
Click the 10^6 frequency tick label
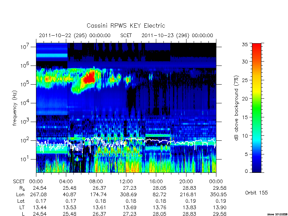(x=25, y=65)
